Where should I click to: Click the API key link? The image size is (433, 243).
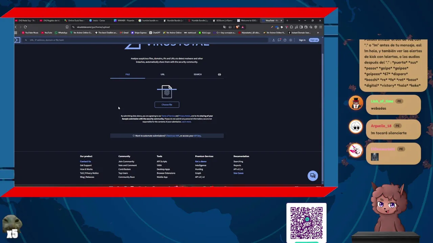197,136
